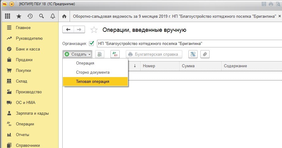Click the paperclip attached files icon
The width and height of the screenshot is (282, 148).
[x=205, y=54]
